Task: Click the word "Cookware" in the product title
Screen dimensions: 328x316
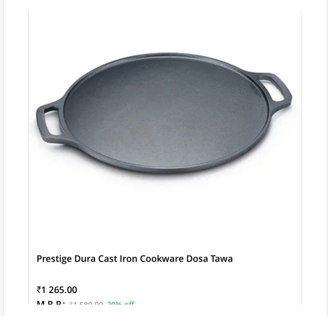Action: tap(162, 259)
